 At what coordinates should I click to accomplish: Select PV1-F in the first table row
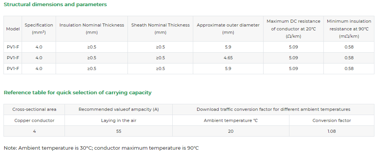[x=13, y=47]
